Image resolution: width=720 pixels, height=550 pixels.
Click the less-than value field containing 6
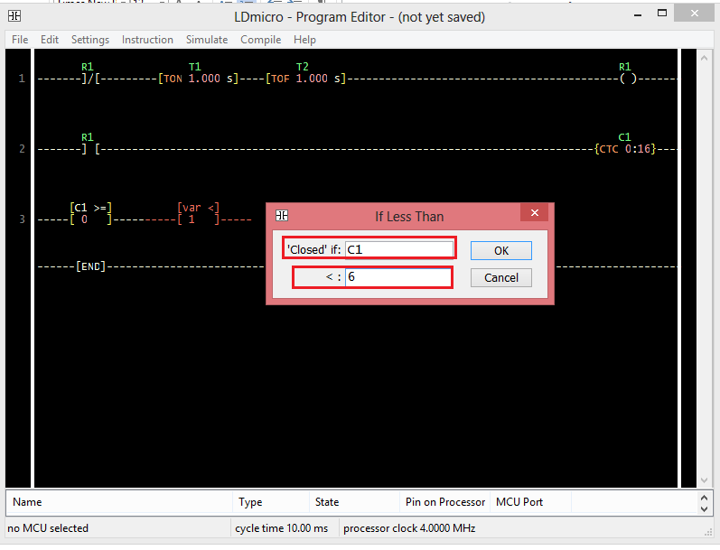point(398,277)
